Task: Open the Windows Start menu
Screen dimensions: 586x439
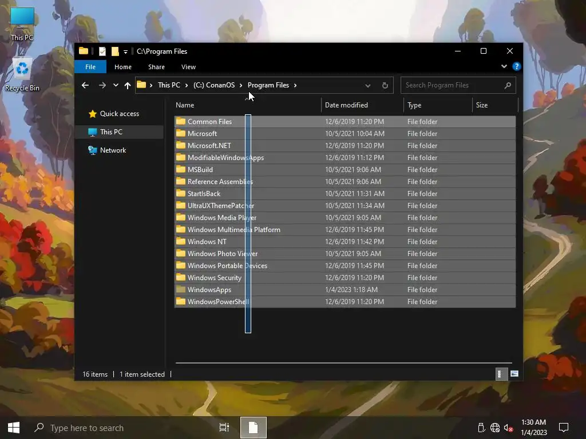Action: click(x=14, y=428)
